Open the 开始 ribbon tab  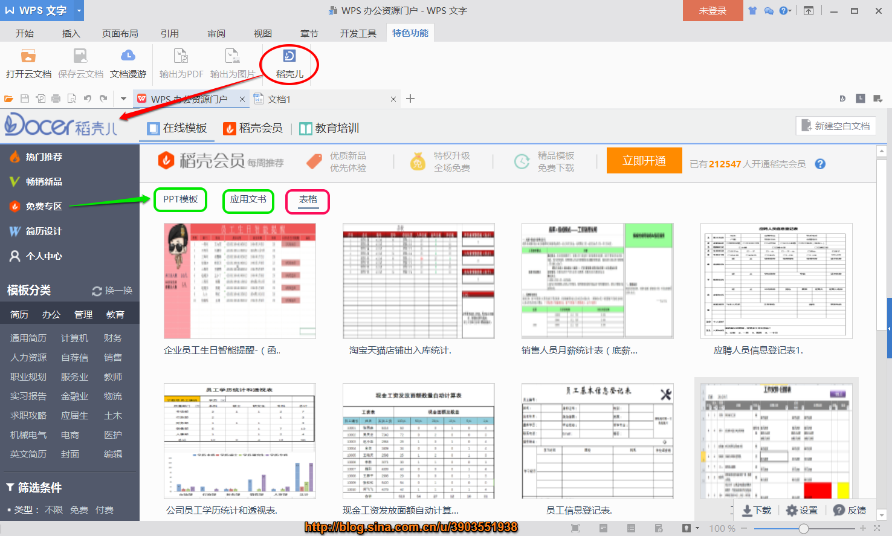[x=25, y=33]
